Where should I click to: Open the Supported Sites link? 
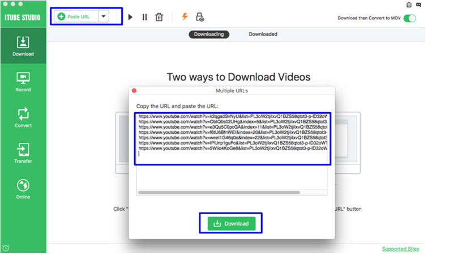[x=400, y=249]
